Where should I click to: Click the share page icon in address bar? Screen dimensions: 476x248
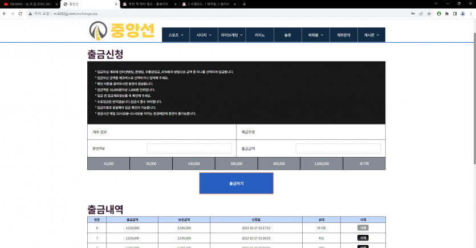[421, 14]
